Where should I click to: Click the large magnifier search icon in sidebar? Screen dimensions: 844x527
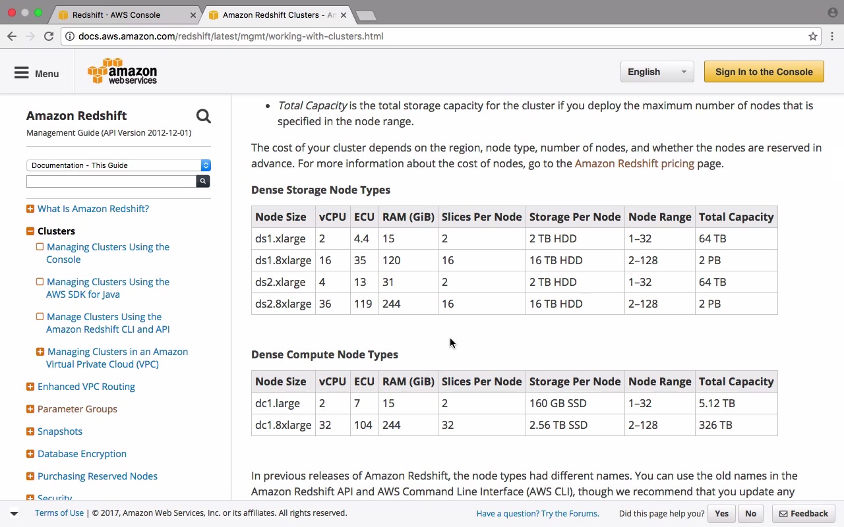pyautogui.click(x=203, y=117)
